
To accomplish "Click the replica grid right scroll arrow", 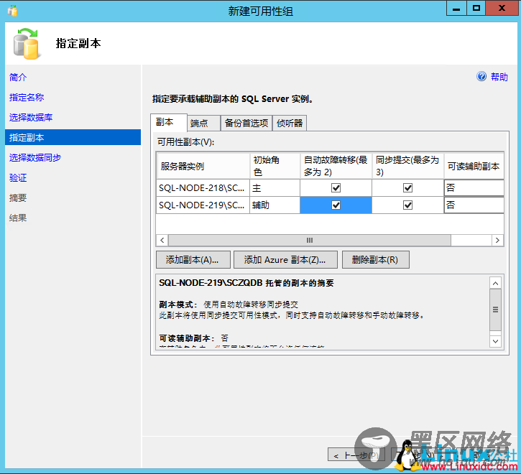I will (497, 240).
